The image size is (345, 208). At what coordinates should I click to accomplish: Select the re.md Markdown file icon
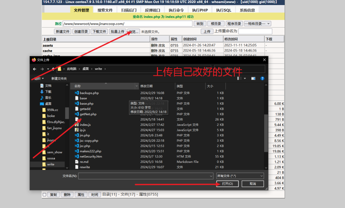tap(76, 162)
